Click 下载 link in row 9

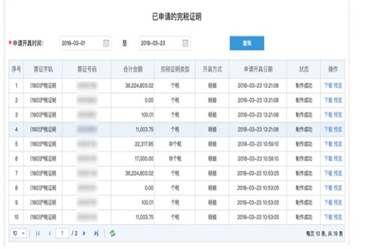pyautogui.click(x=328, y=202)
